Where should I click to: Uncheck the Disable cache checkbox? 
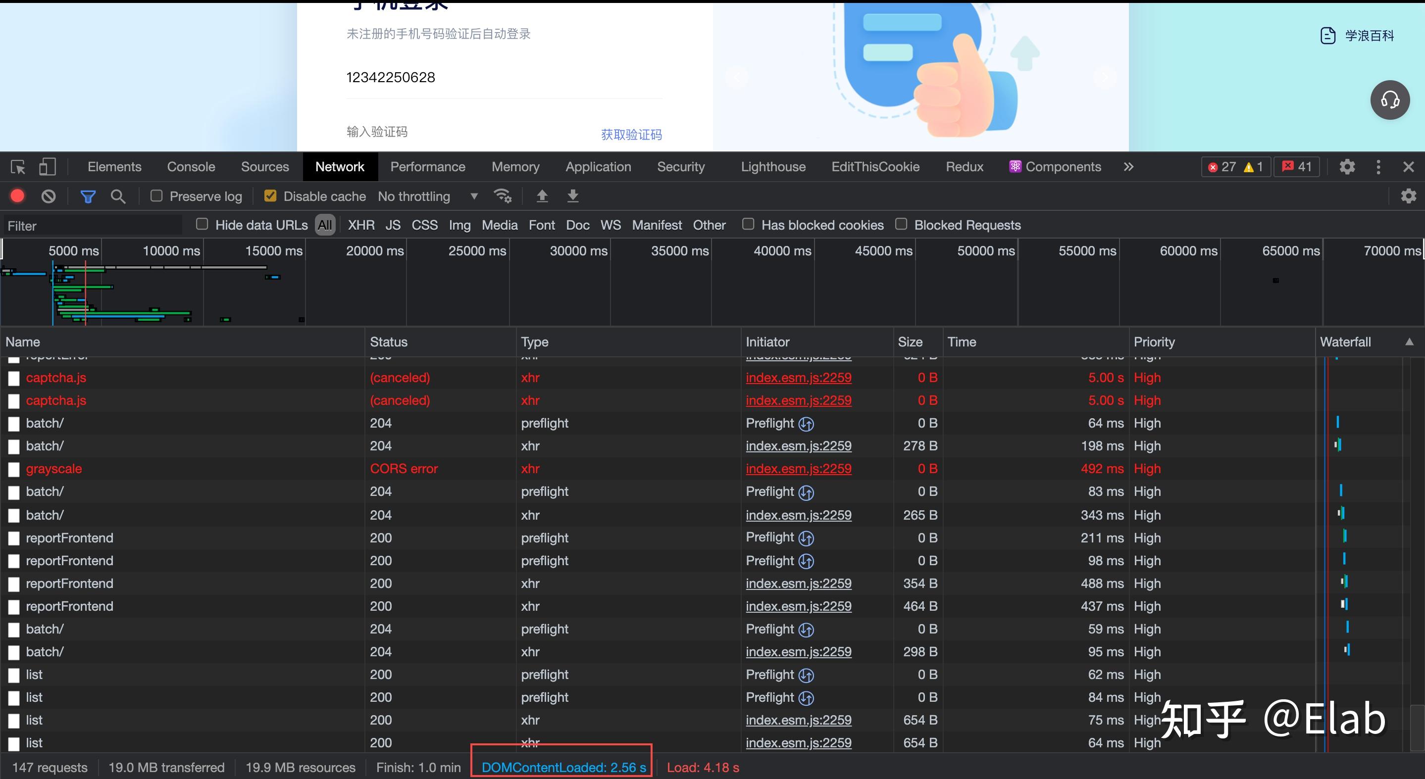click(x=270, y=195)
